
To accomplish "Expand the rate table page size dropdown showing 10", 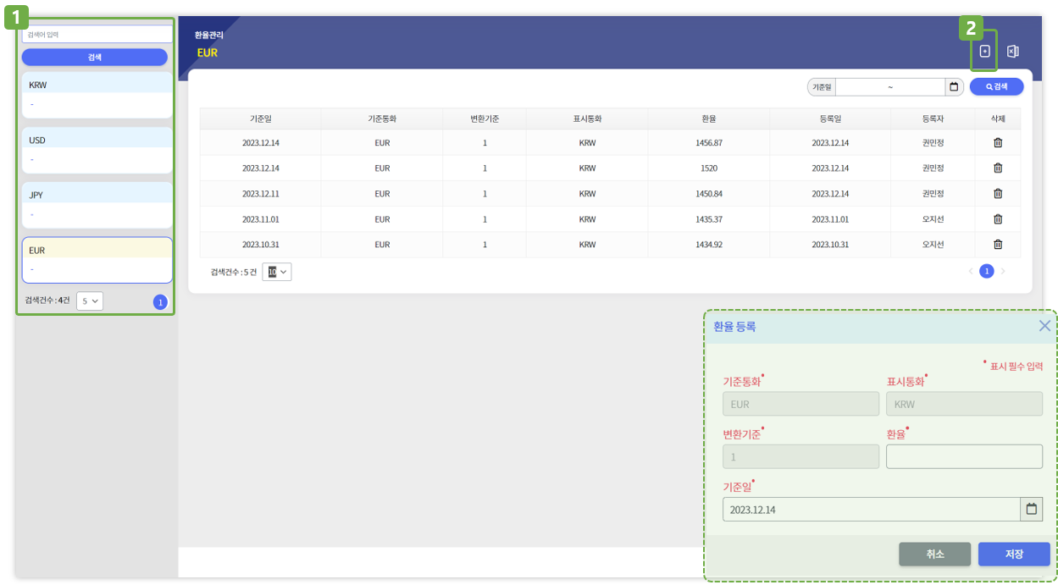I will point(277,272).
